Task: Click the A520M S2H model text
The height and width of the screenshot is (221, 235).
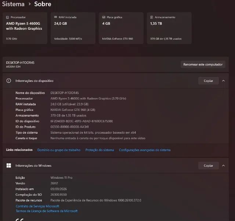Action: click(13, 67)
